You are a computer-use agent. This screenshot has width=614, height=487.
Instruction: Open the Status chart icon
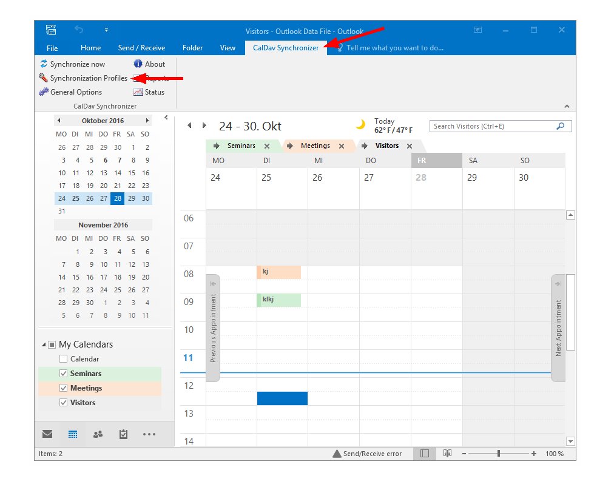138,92
